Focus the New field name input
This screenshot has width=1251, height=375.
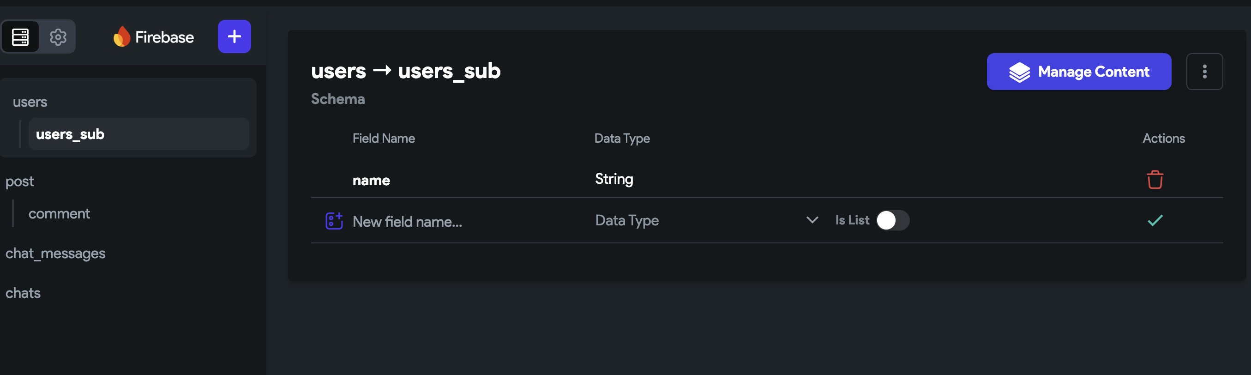click(466, 222)
